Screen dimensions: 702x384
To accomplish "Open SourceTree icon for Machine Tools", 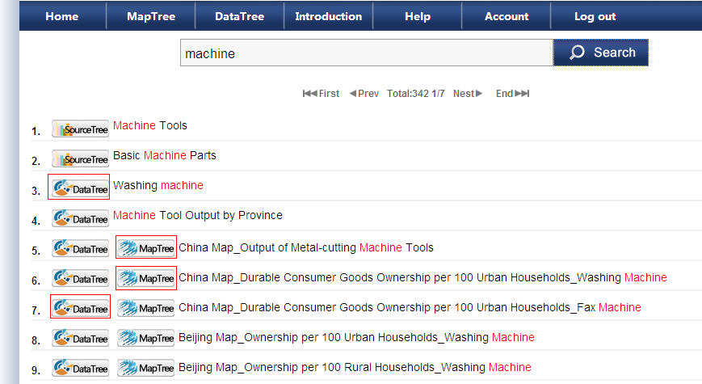I will click(80, 129).
